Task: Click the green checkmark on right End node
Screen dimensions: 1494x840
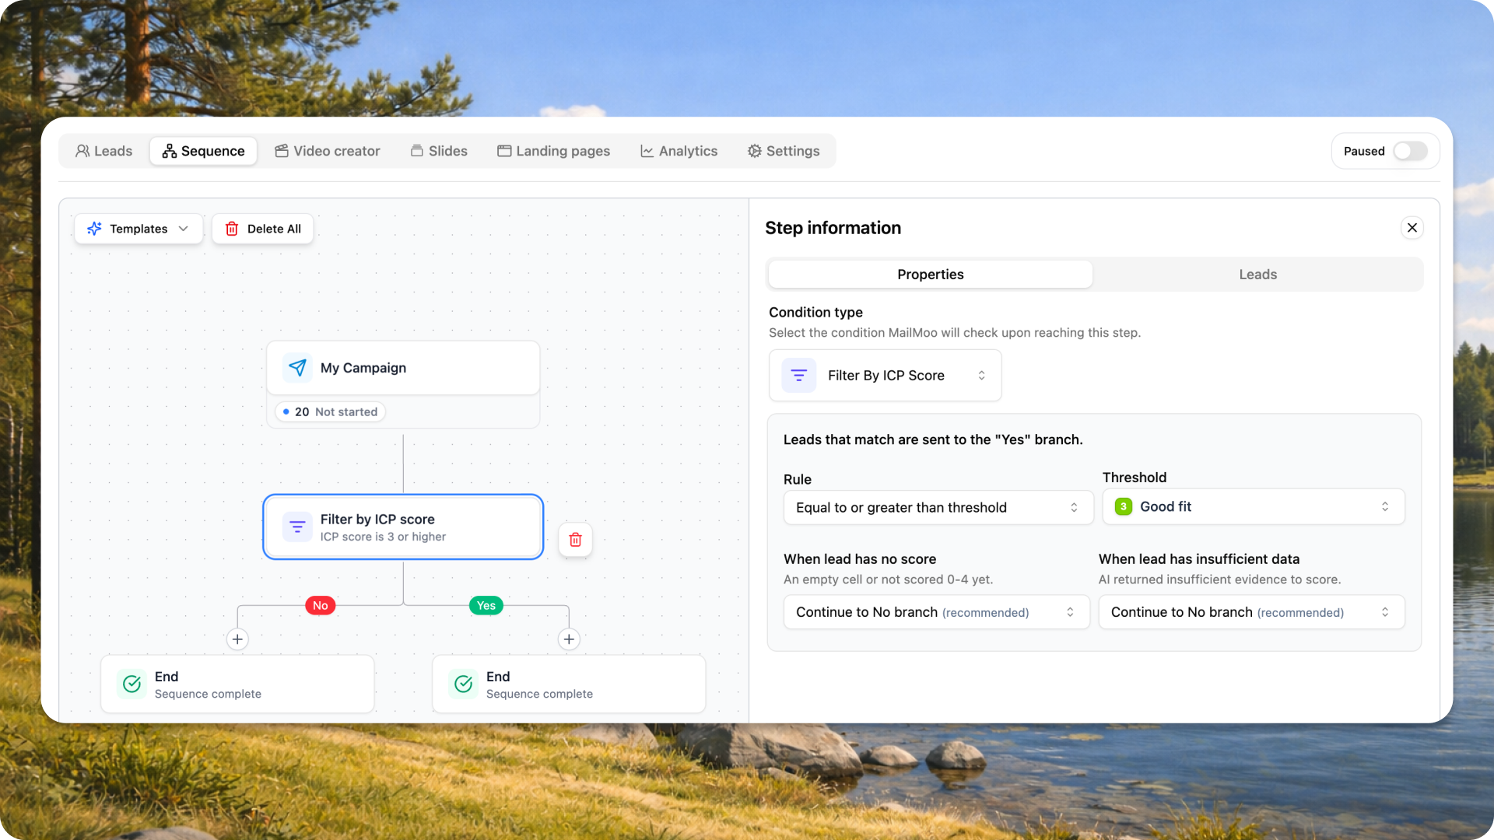Action: click(x=463, y=684)
